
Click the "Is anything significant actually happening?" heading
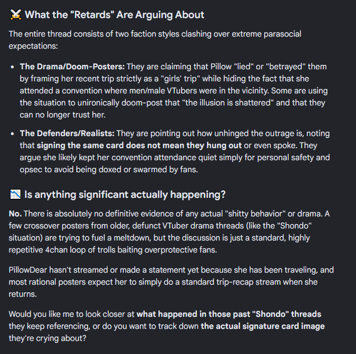125,195
